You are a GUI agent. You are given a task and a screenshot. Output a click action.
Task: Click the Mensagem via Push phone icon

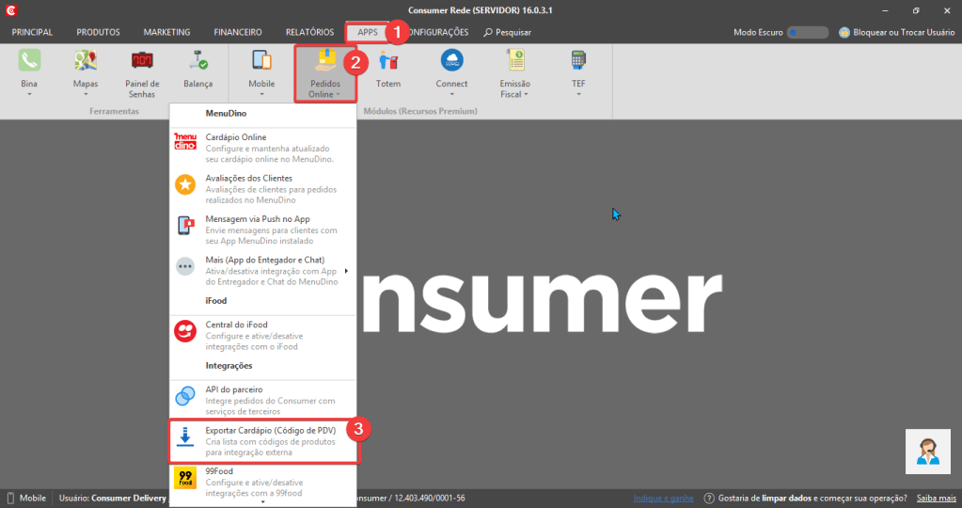(x=185, y=225)
